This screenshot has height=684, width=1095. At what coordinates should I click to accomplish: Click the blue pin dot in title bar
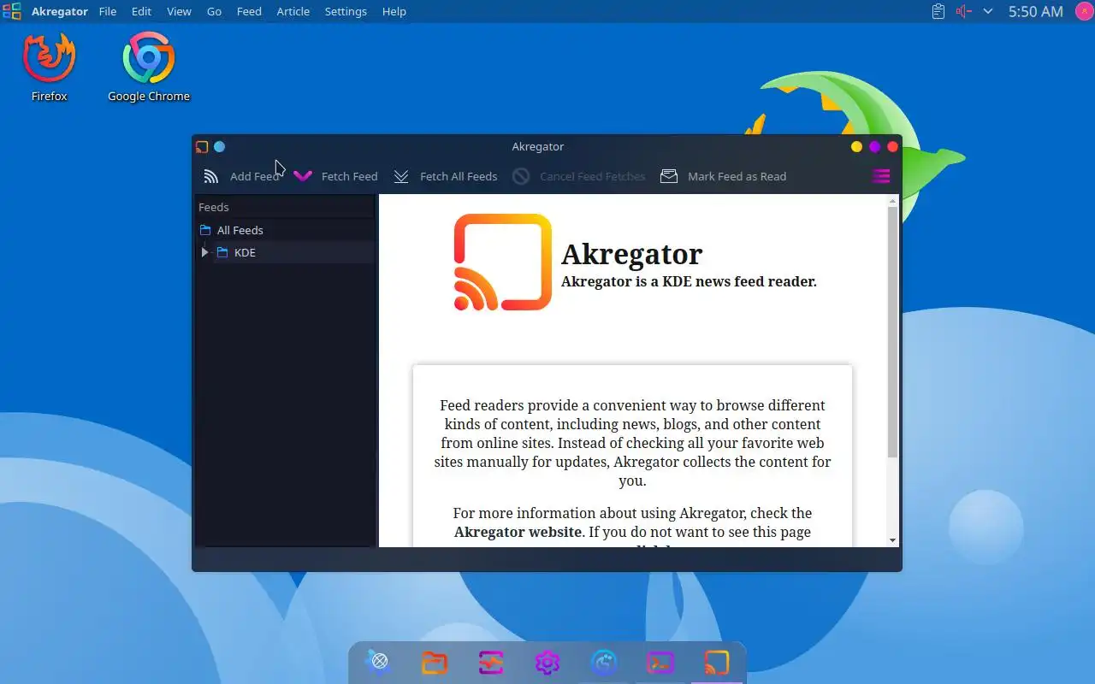pyautogui.click(x=219, y=147)
